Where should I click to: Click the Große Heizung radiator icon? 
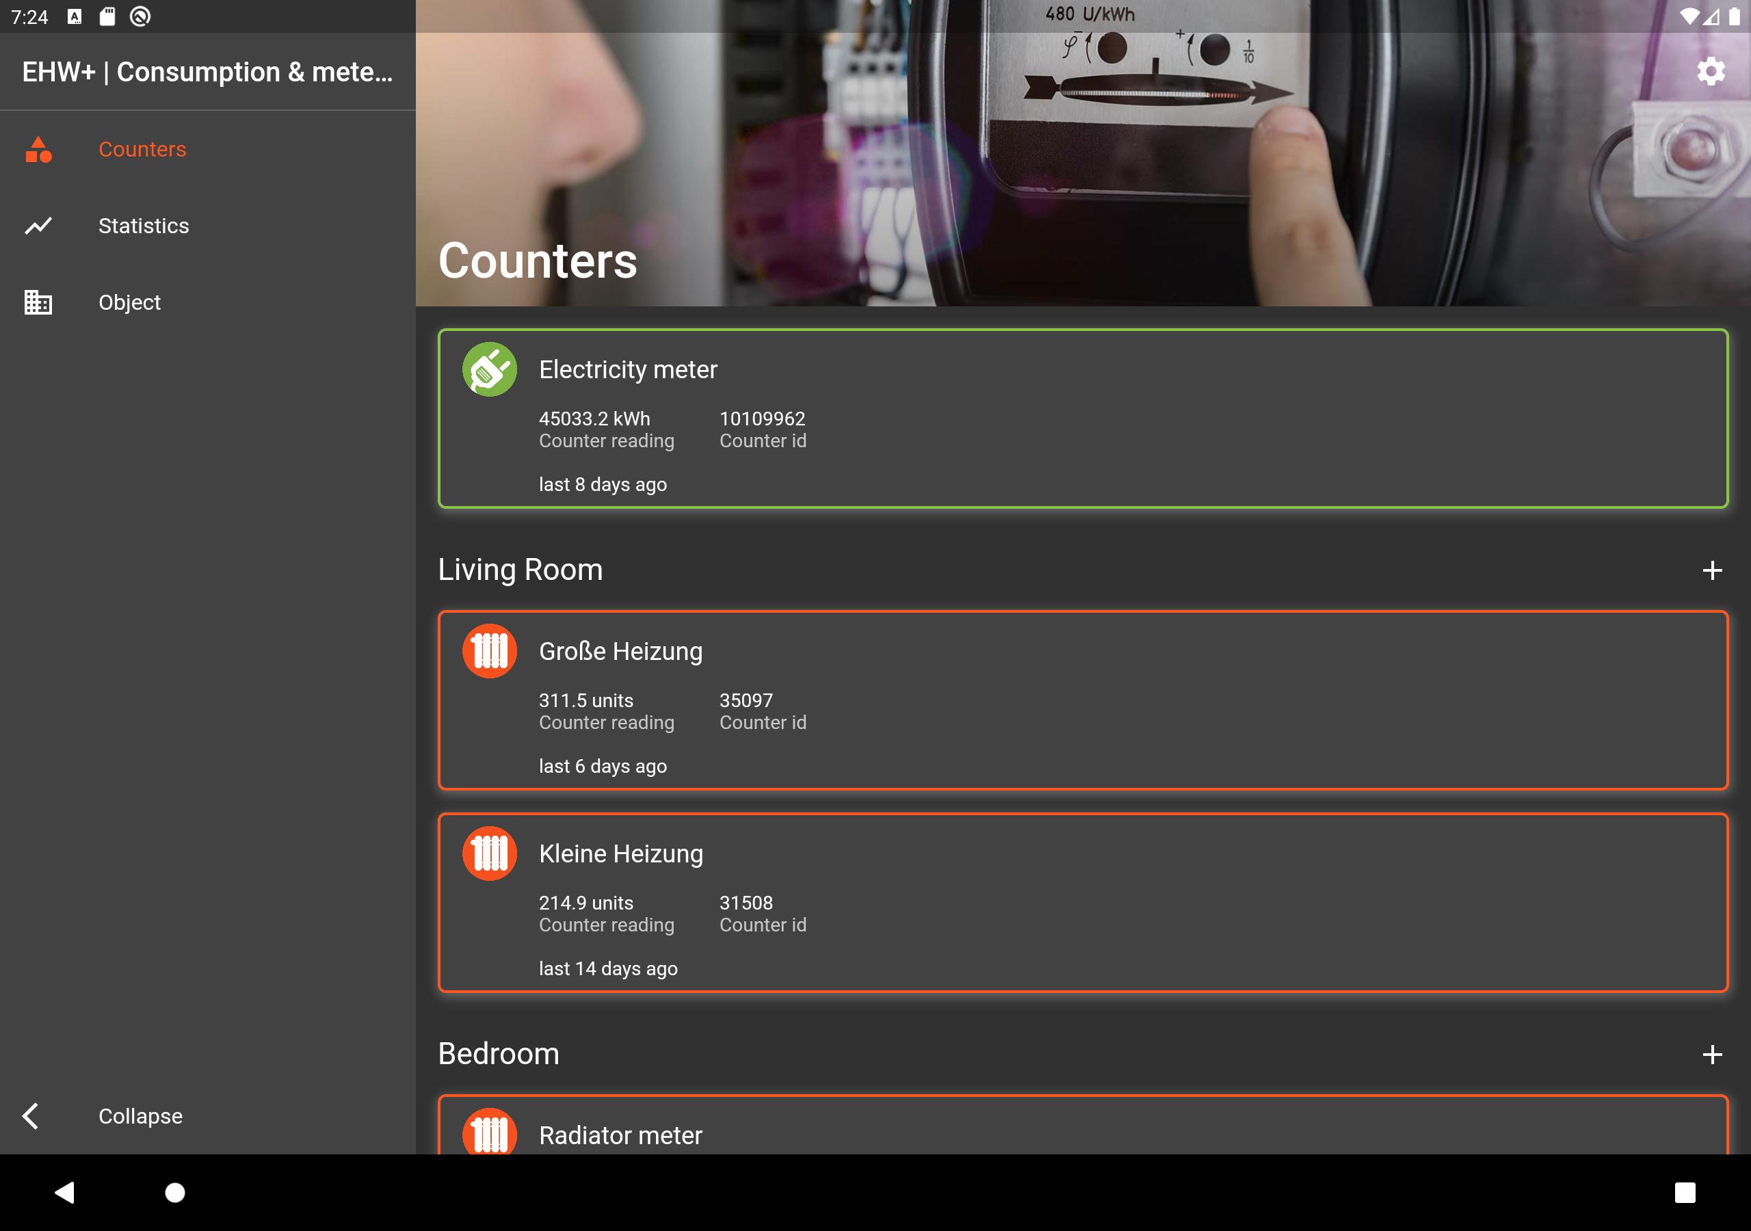point(490,651)
